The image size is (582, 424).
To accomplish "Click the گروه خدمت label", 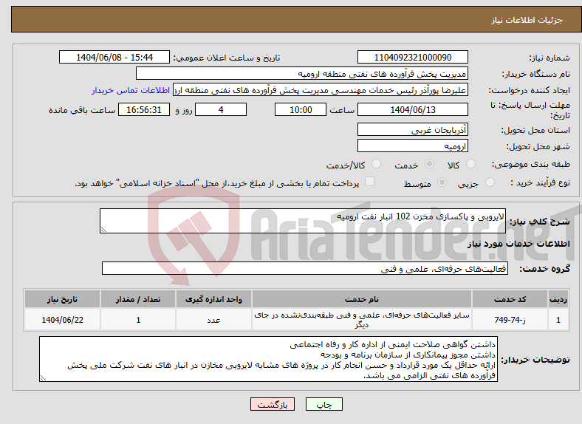I will [x=544, y=269].
